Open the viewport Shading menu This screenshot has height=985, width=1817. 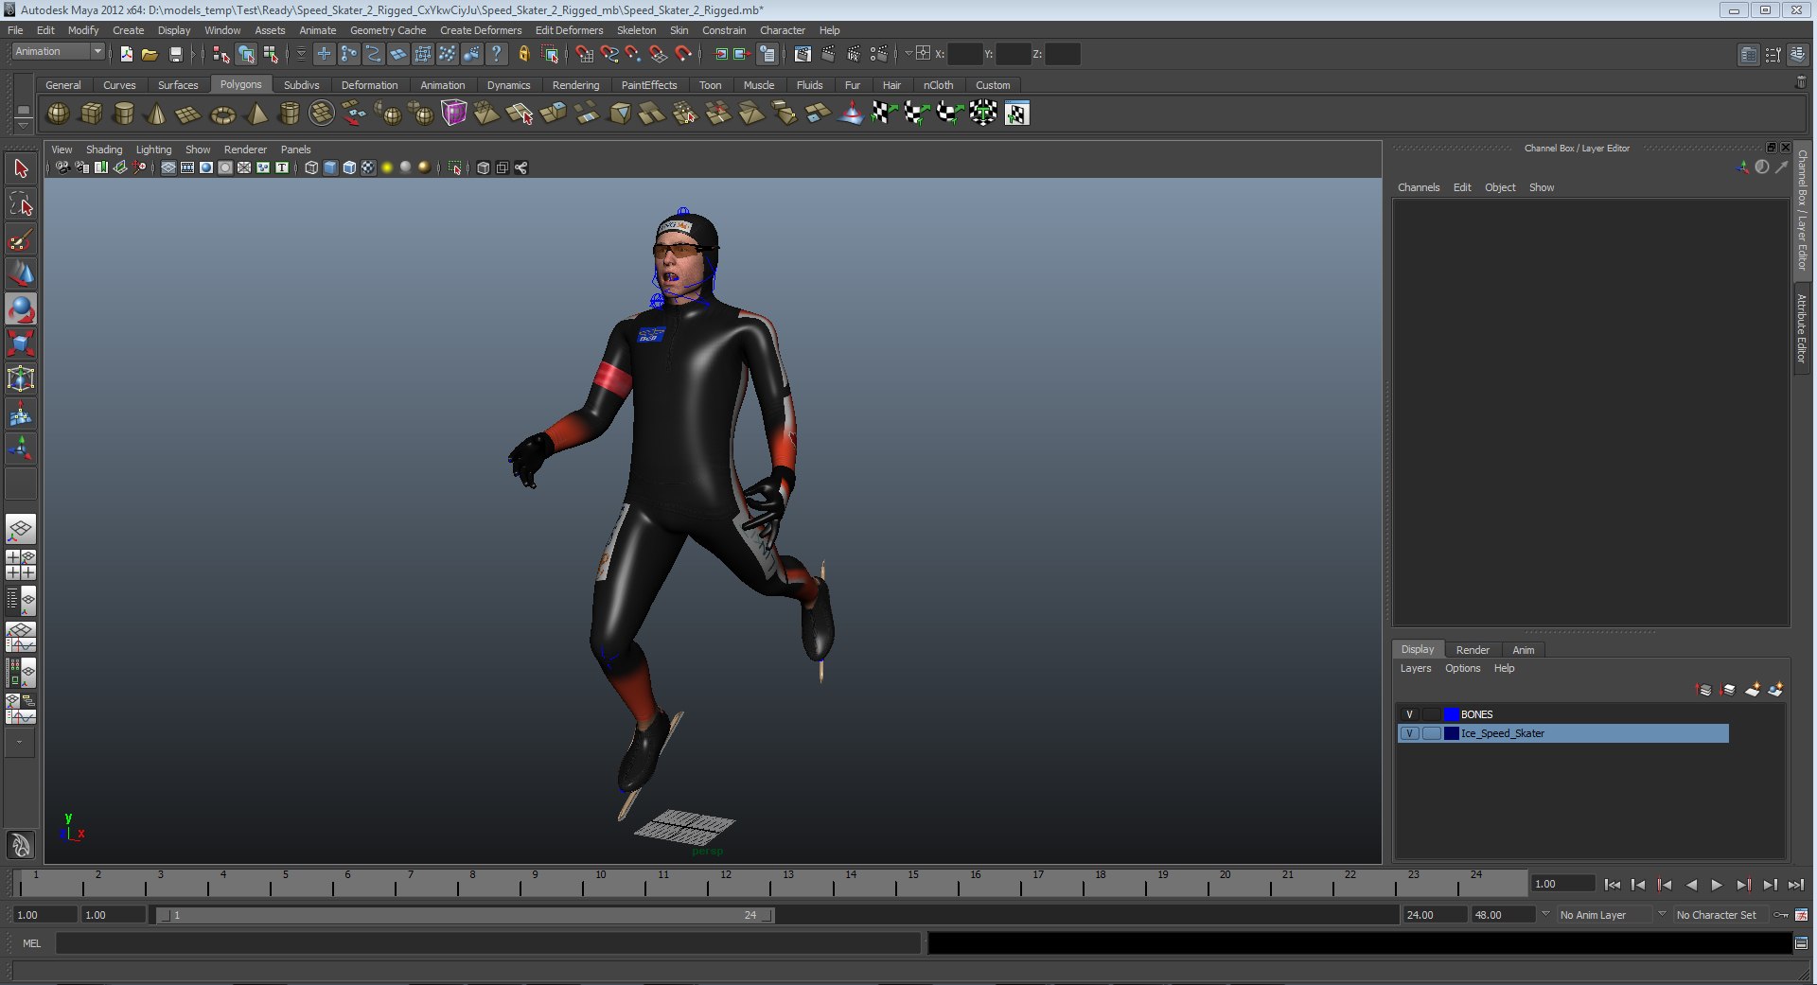coord(104,150)
